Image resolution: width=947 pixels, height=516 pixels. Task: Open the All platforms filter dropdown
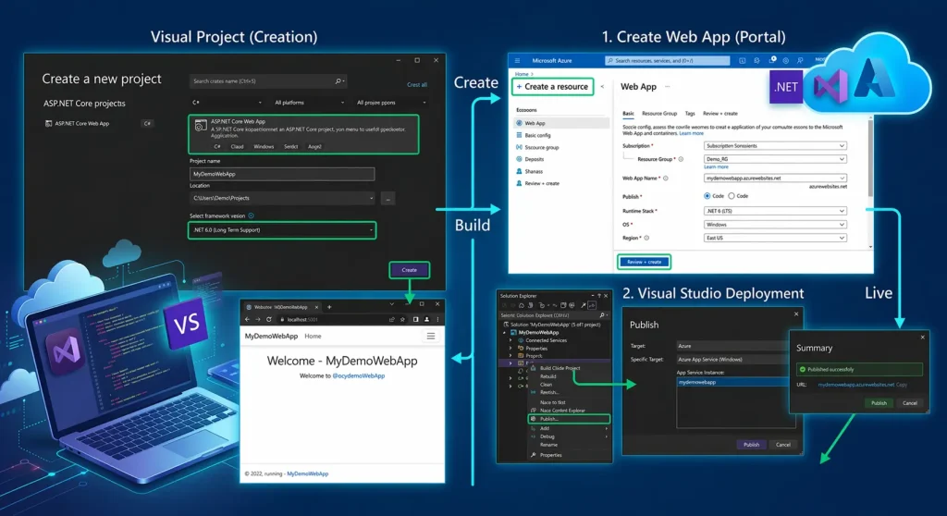[309, 103]
